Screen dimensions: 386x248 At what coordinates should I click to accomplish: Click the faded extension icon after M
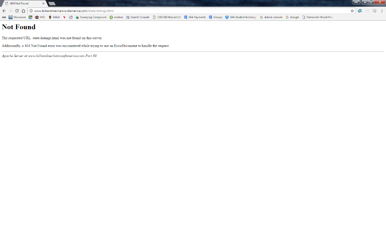point(367,11)
